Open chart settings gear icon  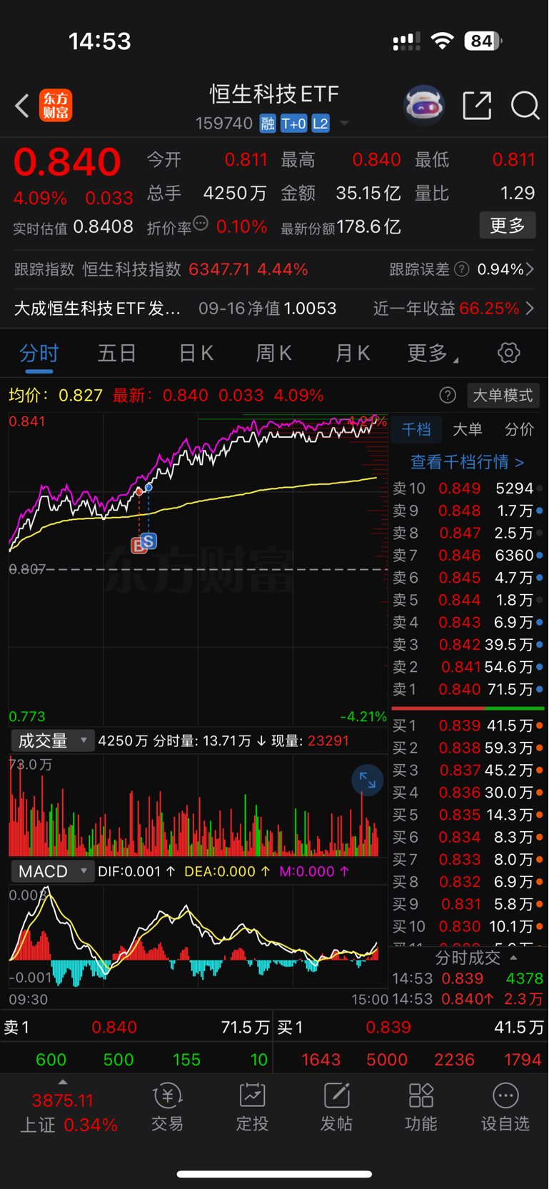point(508,353)
